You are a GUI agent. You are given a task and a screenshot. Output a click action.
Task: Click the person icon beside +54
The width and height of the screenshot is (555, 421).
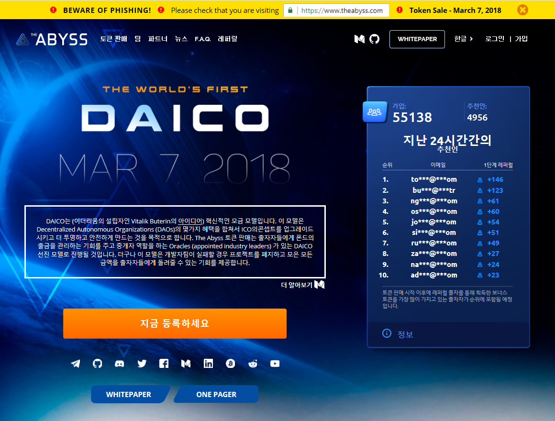(x=480, y=222)
